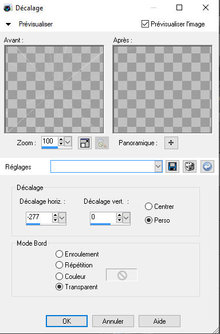This screenshot has width=220, height=334.
Task: Select the Centrer radio button
Action: [148, 207]
